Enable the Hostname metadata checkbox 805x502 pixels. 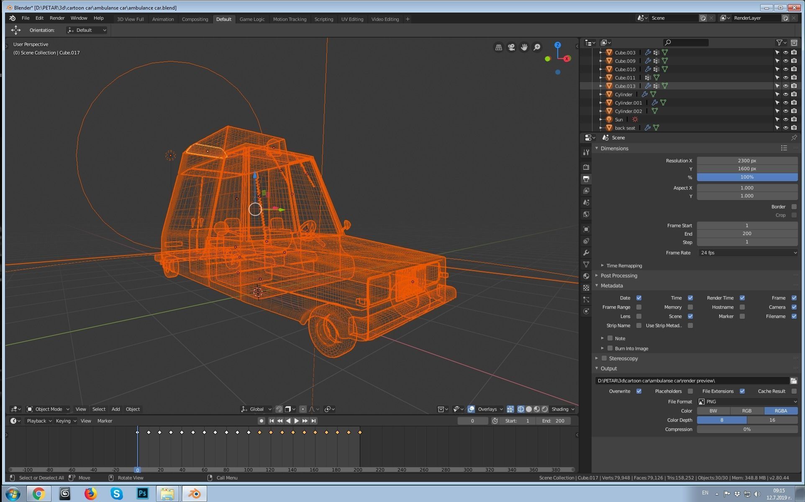(x=742, y=307)
